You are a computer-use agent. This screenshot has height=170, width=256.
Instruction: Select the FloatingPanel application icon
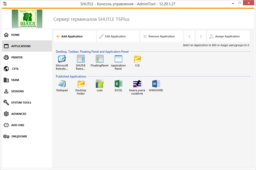point(99,59)
